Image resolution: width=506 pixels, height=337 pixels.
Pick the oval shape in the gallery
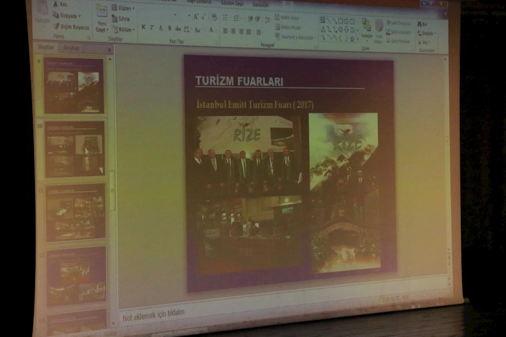[346, 21]
